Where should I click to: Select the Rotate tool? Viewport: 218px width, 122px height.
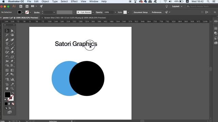(7, 57)
